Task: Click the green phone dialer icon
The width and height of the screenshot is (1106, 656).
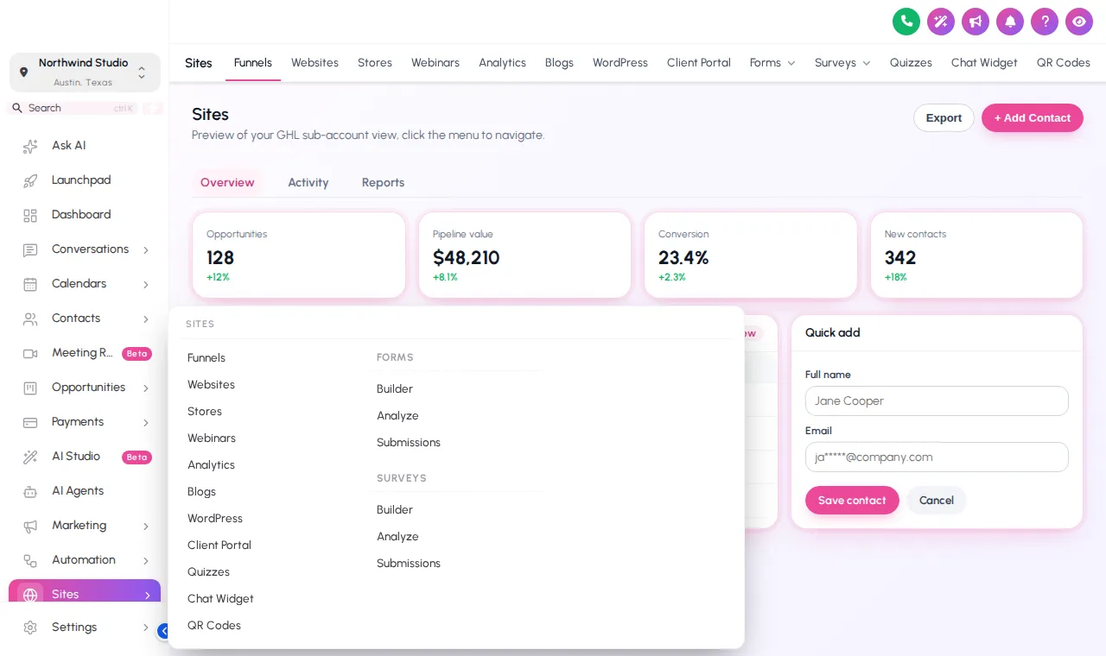Action: coord(906,22)
